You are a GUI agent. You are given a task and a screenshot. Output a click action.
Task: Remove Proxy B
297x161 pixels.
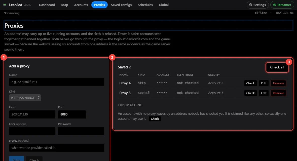278,93
